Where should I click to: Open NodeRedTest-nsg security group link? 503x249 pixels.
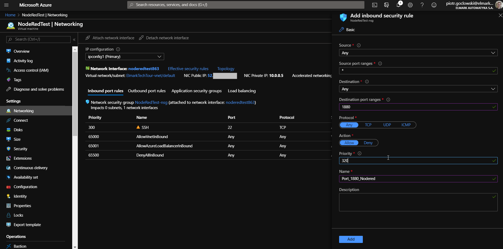[x=151, y=102]
